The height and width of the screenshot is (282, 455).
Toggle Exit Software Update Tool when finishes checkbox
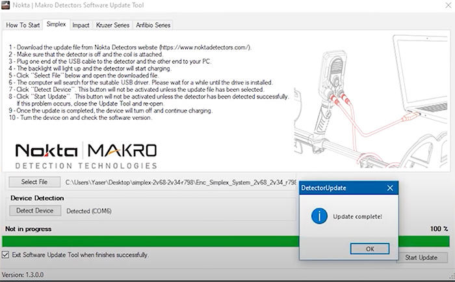pos(5,255)
